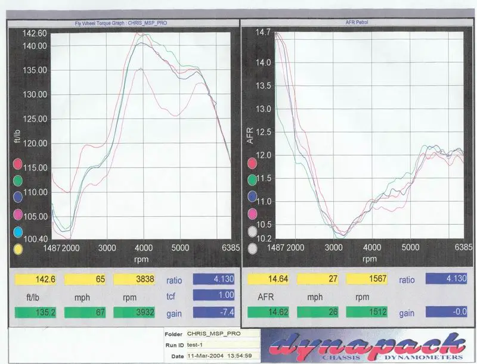This screenshot has width=477, height=364.
Task: Toggle the blue run circle on torque graph
Action: pos(18,198)
